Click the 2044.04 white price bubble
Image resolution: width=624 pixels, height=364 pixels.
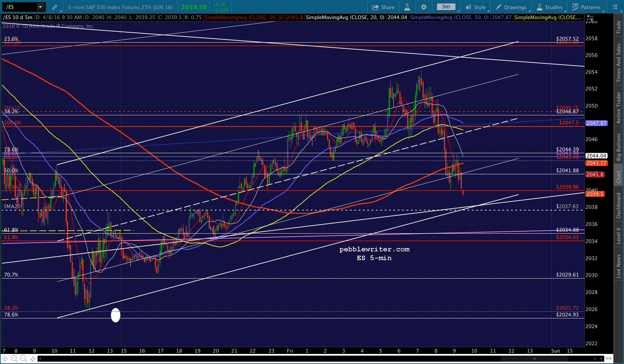pos(596,156)
